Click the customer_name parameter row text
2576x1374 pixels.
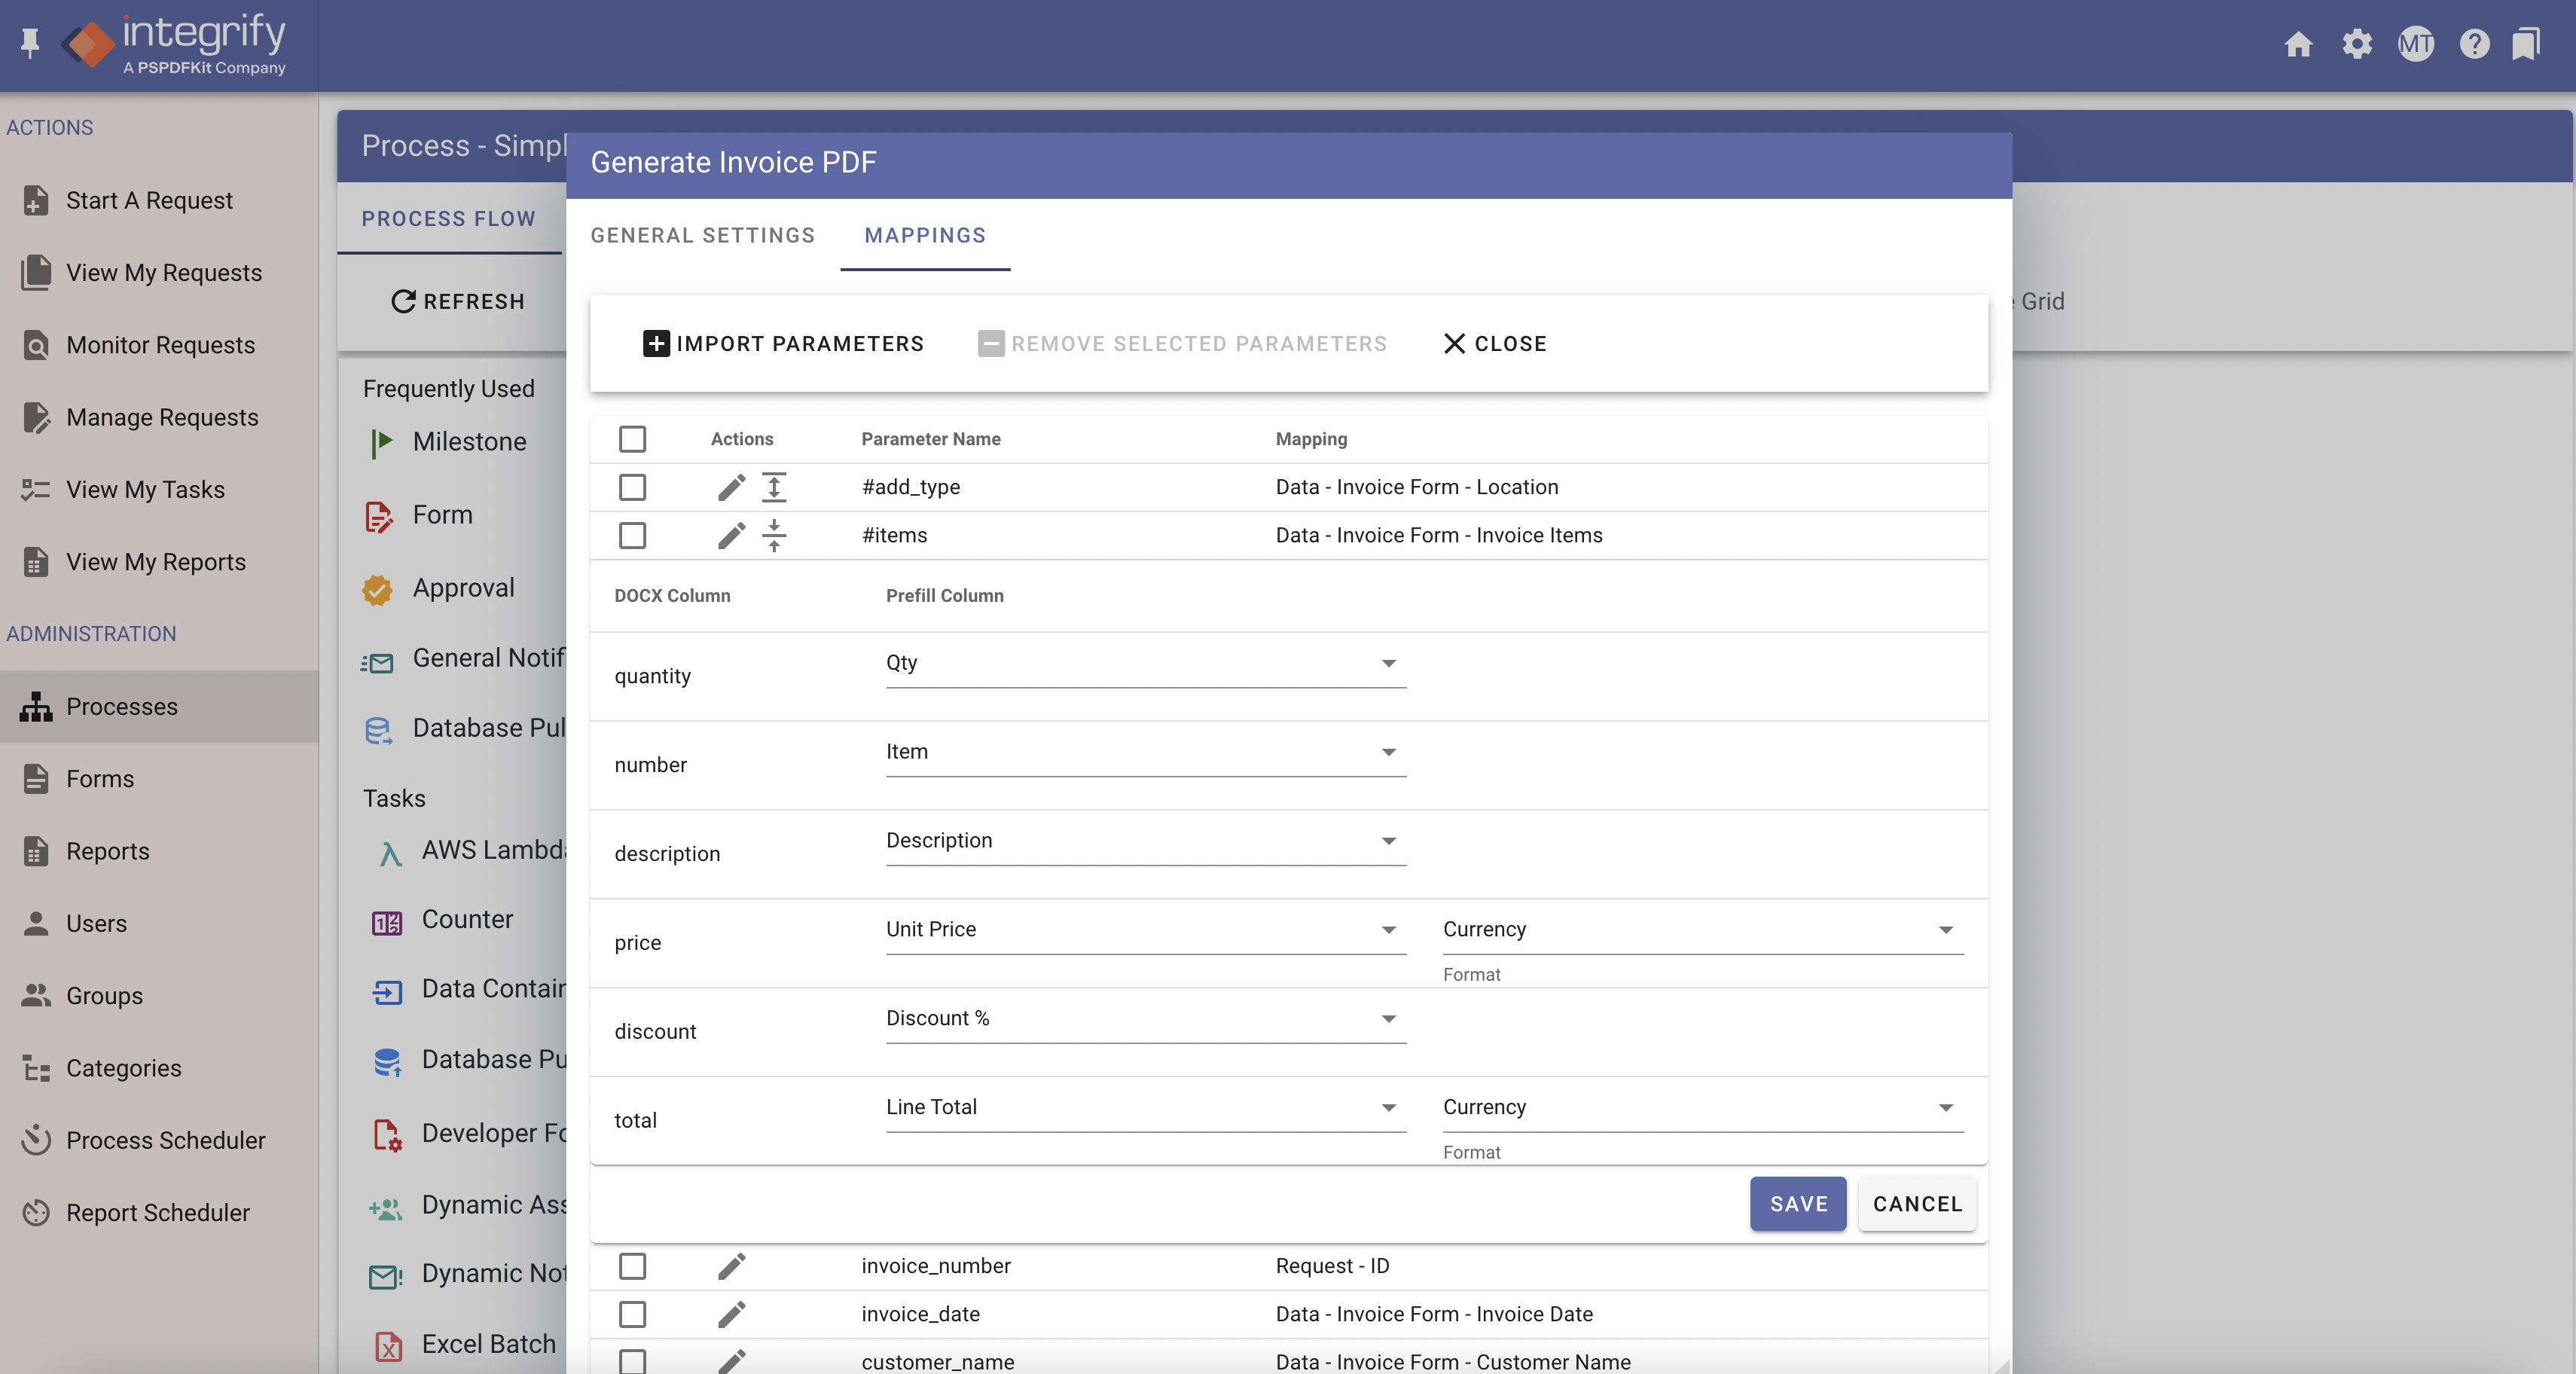tap(937, 1361)
